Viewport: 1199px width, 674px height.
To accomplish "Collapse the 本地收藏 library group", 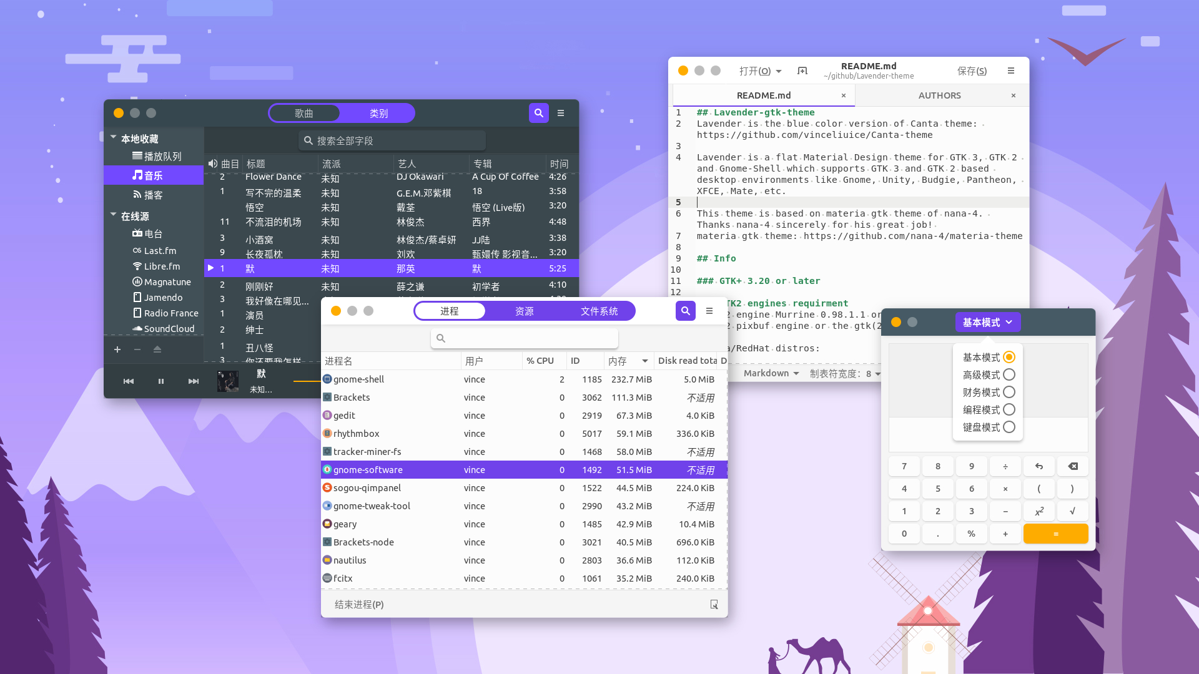I will (x=114, y=137).
